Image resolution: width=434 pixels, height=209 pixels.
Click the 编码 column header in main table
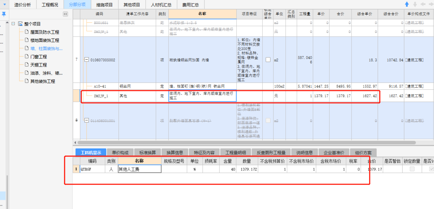pos(99,14)
